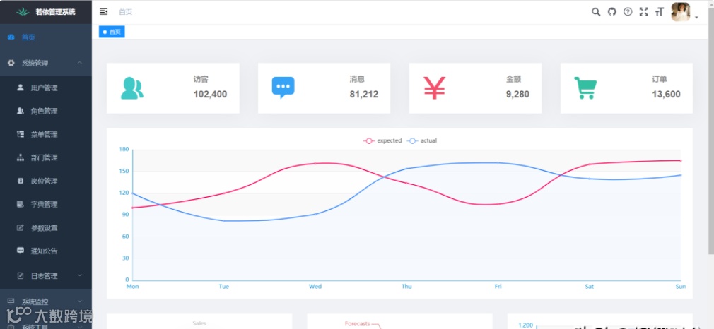The image size is (714, 329).
Task: Click the 首页 dashboard icon in the sidebar
Action: [11, 37]
